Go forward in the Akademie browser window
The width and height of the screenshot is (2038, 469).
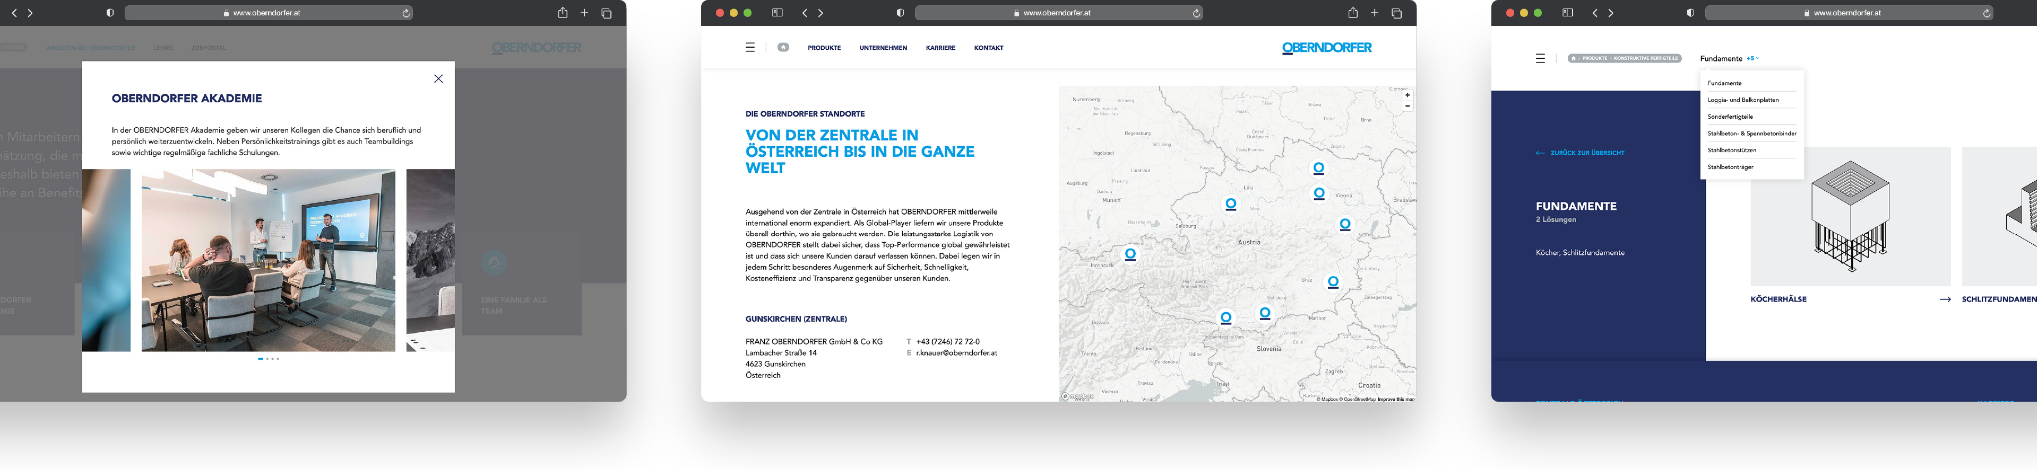30,13
